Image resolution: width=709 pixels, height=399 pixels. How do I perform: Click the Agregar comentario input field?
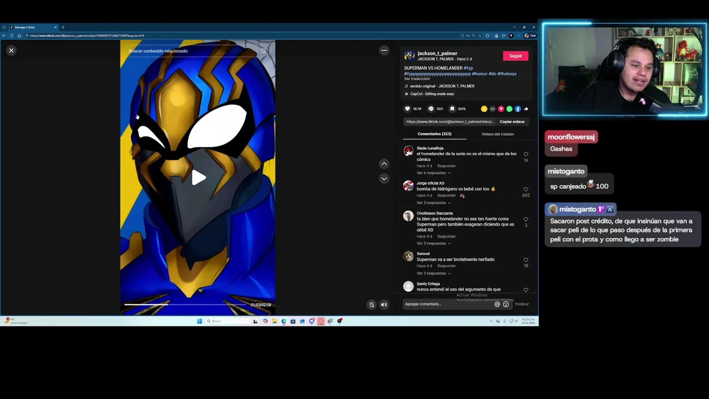coord(448,304)
